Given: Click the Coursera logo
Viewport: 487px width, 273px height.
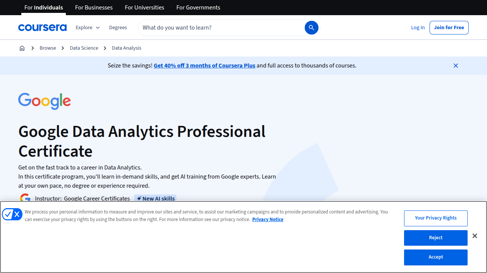Looking at the screenshot, I should (x=42, y=28).
